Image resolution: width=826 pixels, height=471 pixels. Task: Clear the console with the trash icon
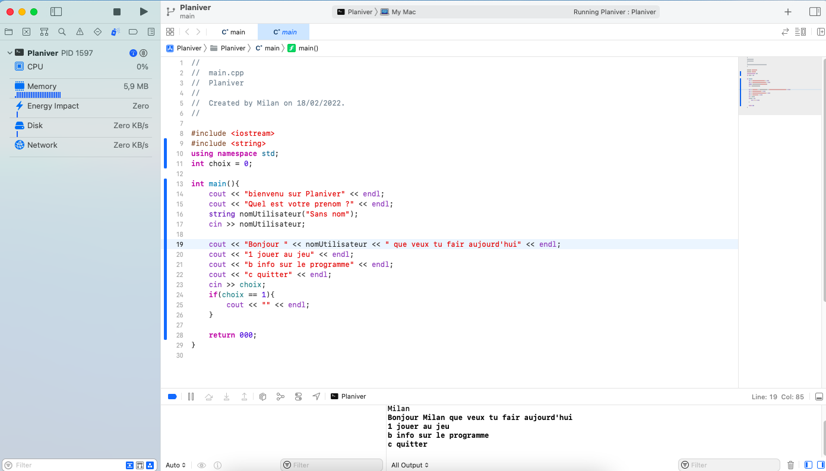point(790,465)
